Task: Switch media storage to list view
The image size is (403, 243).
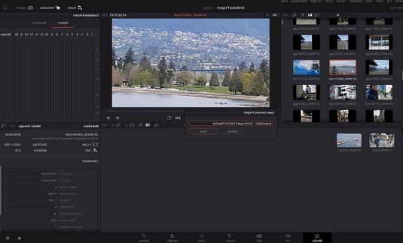Action: 303,15
